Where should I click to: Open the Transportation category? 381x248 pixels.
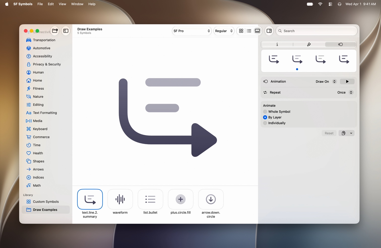(46, 40)
